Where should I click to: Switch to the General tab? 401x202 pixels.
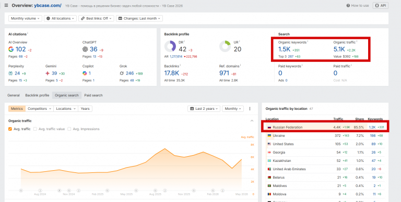click(x=13, y=95)
